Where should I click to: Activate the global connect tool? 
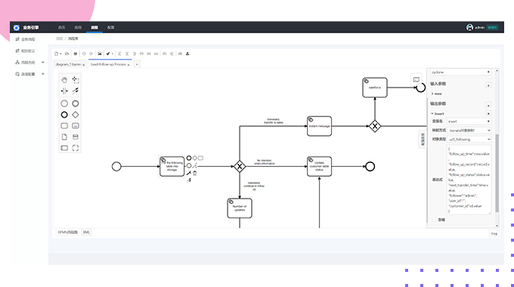[76, 91]
